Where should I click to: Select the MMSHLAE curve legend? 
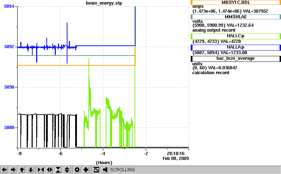(x=236, y=17)
